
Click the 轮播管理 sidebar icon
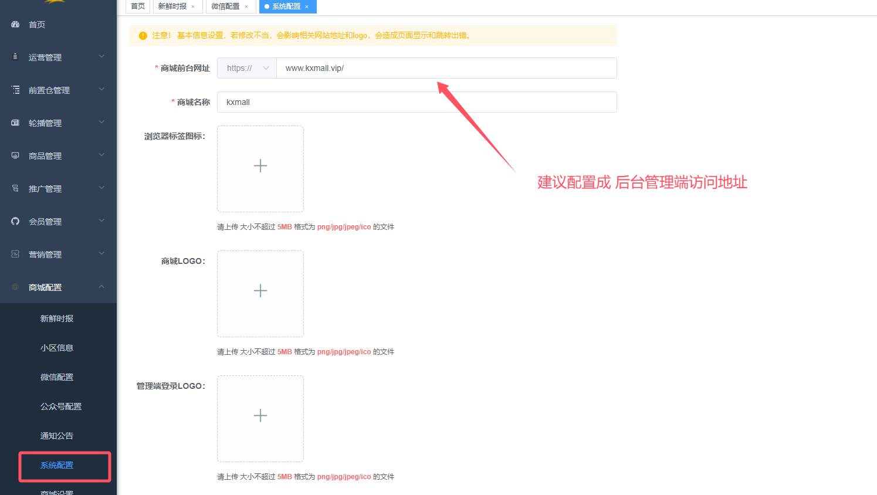pos(15,123)
